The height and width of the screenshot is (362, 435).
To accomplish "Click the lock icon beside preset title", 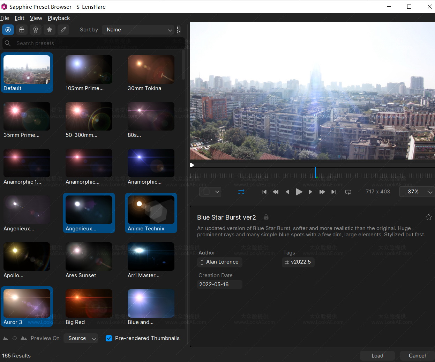I will 266,217.
